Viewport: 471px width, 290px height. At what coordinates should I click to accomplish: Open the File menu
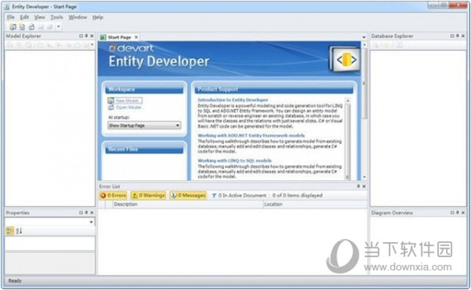click(10, 17)
